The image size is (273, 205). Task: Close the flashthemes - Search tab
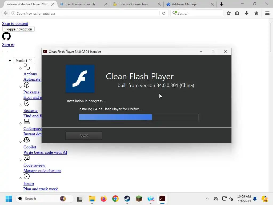click(106, 4)
